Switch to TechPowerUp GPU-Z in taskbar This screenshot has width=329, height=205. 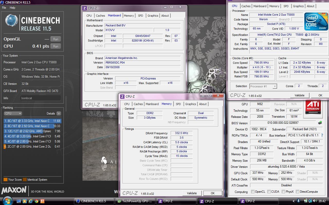(x=135, y=201)
